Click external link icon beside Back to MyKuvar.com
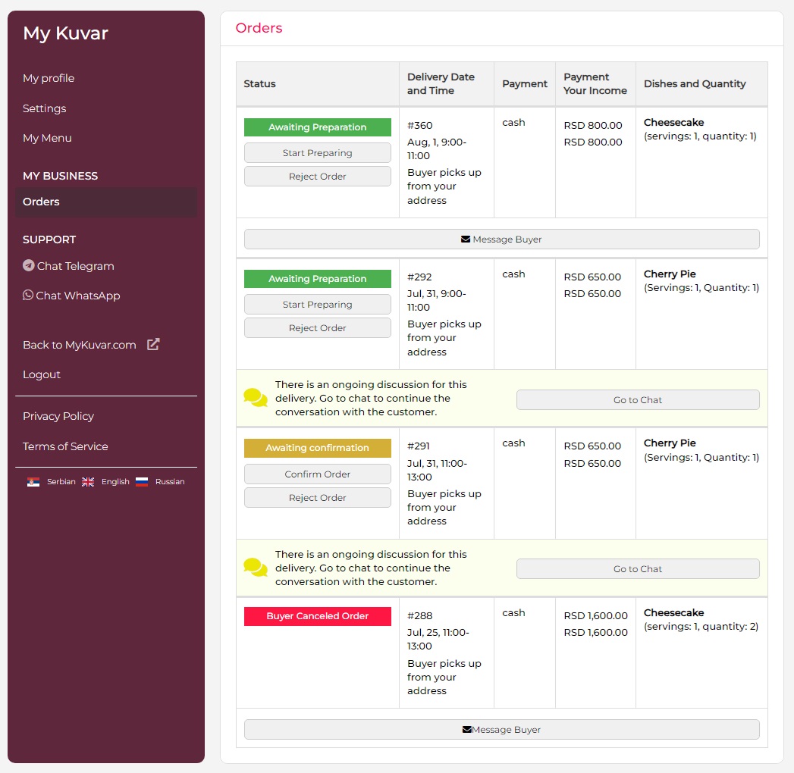This screenshot has height=773, width=794. pos(153,345)
